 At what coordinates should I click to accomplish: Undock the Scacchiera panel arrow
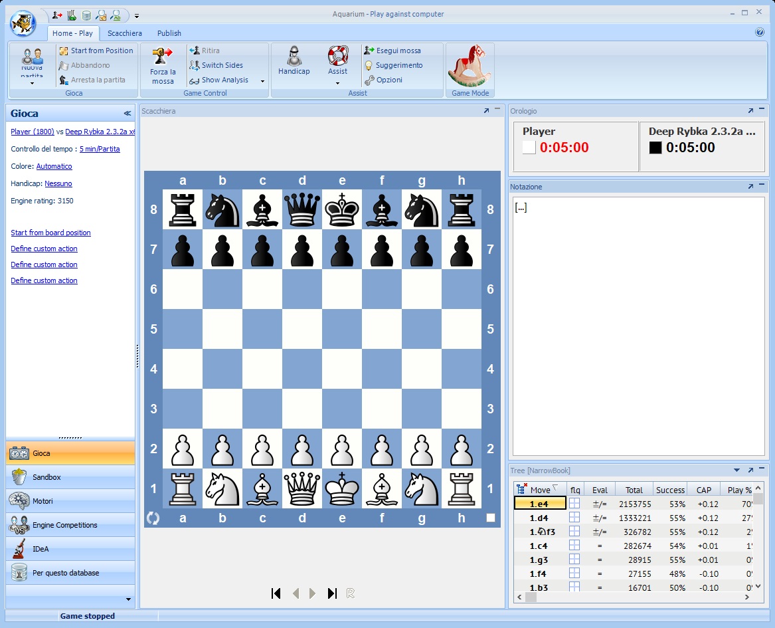(x=486, y=111)
